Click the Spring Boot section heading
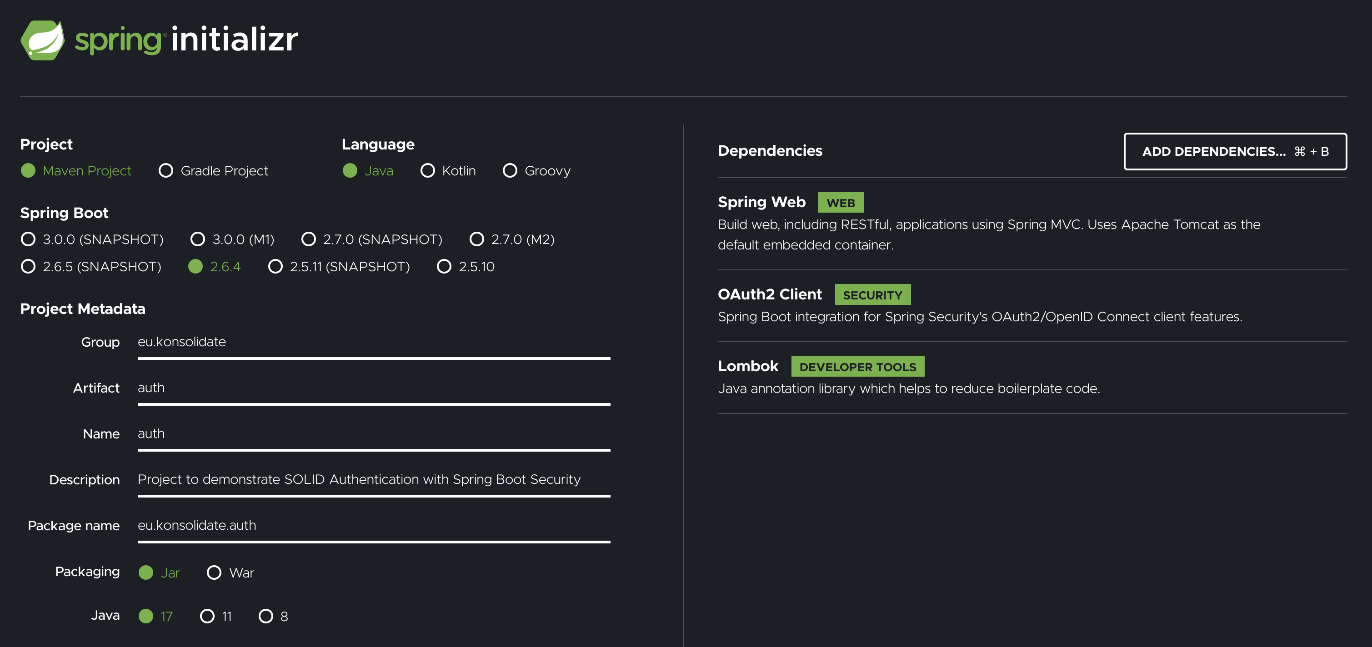1372x647 pixels. coord(64,213)
